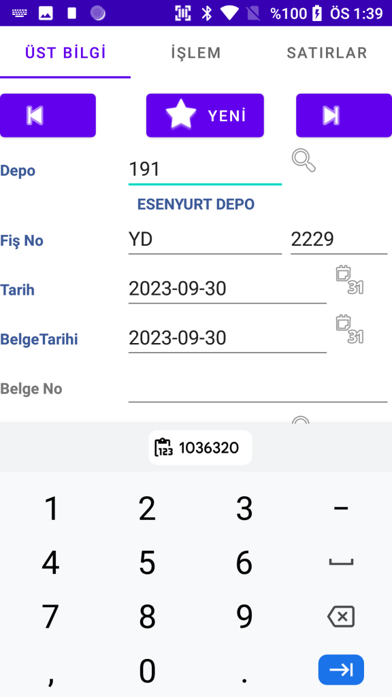Go to last record button
The height and width of the screenshot is (697, 392).
[x=344, y=115]
